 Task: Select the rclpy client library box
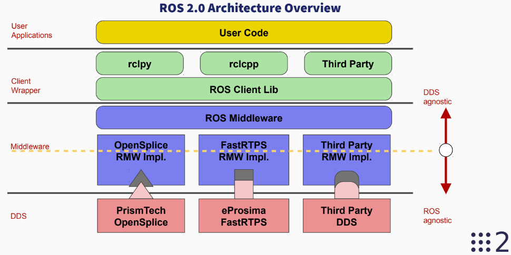coord(140,64)
